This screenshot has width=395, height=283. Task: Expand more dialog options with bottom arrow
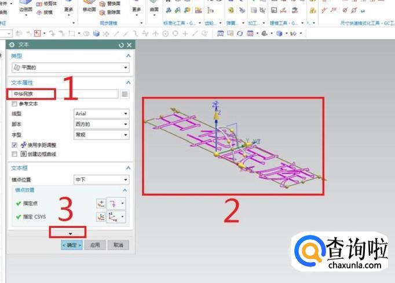70,234
